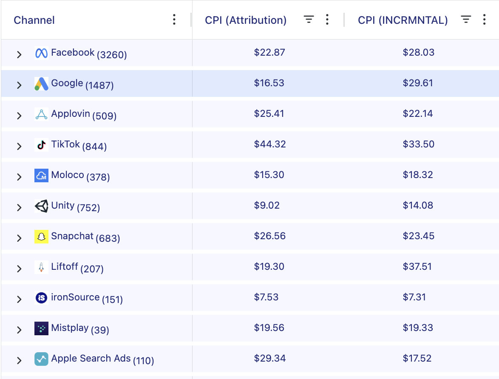Click the ironSource logo icon
This screenshot has height=379, width=499.
(41, 297)
